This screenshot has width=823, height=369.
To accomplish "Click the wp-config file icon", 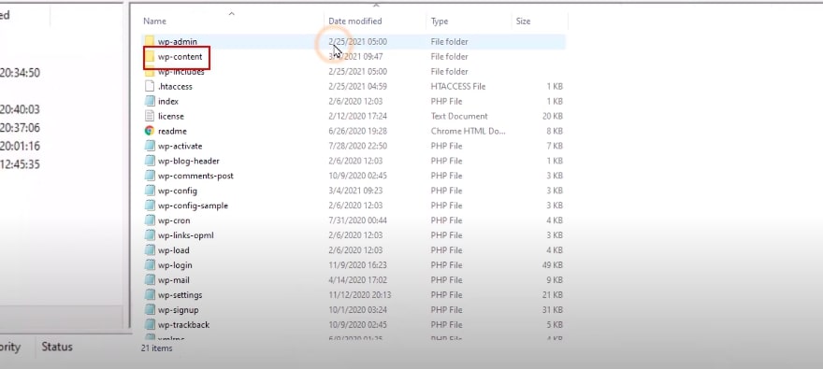I will (150, 191).
